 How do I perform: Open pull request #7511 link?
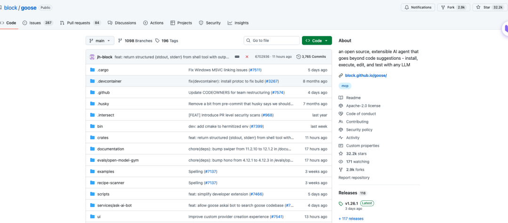pyautogui.click(x=255, y=70)
